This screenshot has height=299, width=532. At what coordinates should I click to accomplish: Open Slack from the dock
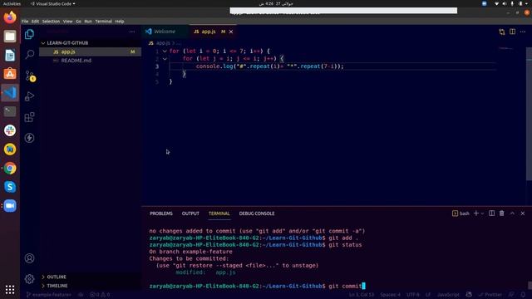(x=10, y=130)
